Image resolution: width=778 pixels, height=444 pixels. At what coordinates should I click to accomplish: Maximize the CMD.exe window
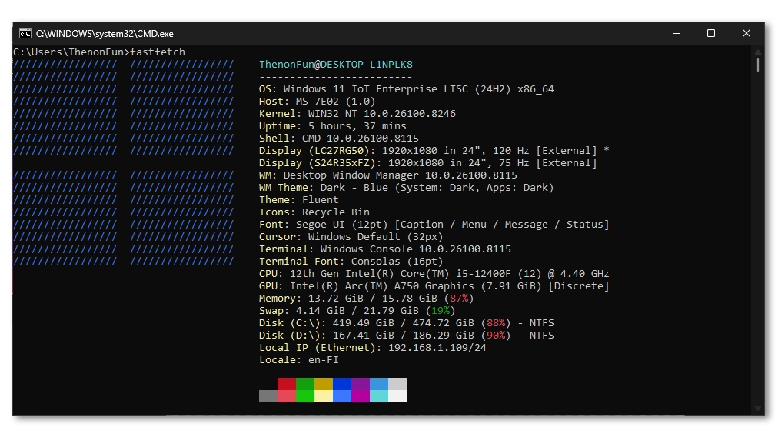711,33
